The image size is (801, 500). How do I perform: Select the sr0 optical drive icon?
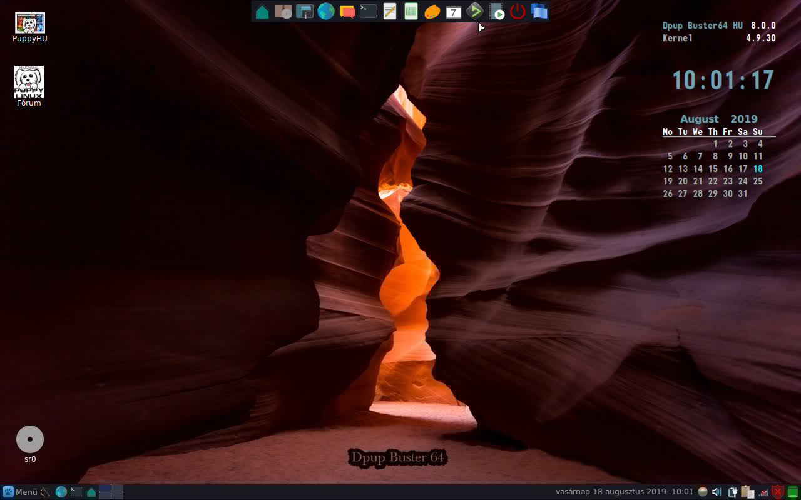pos(30,444)
